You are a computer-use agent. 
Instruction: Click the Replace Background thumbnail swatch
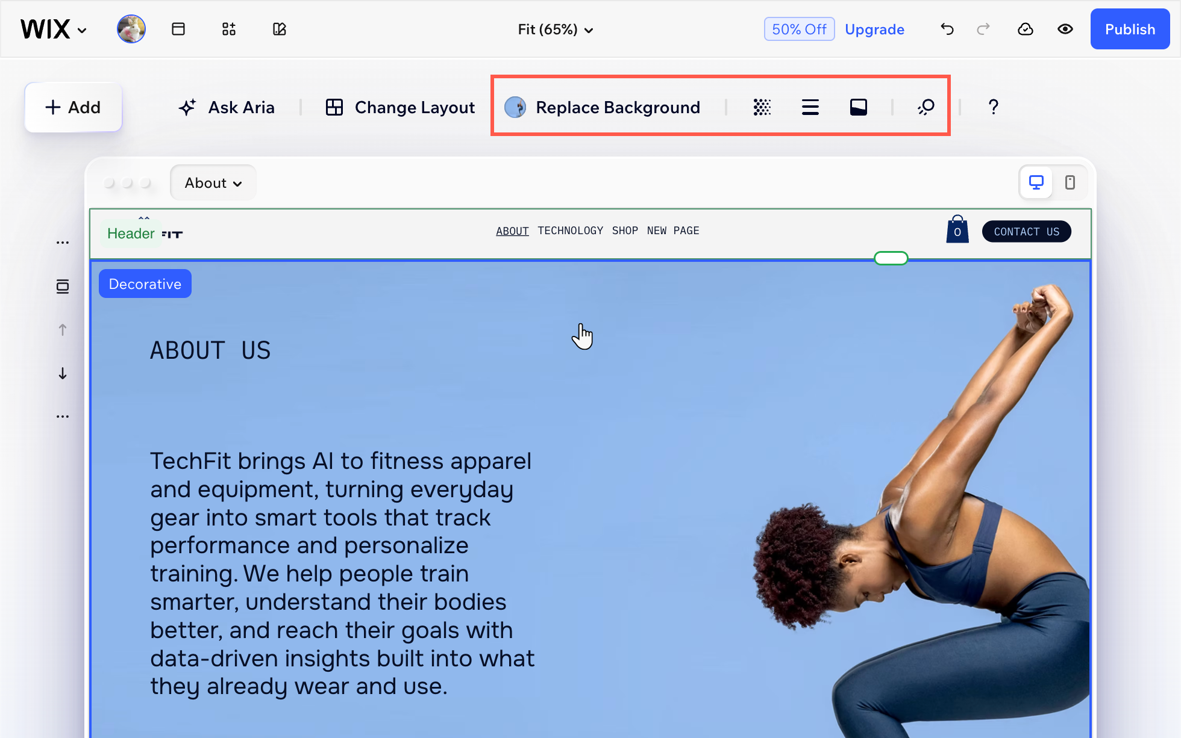pos(515,107)
